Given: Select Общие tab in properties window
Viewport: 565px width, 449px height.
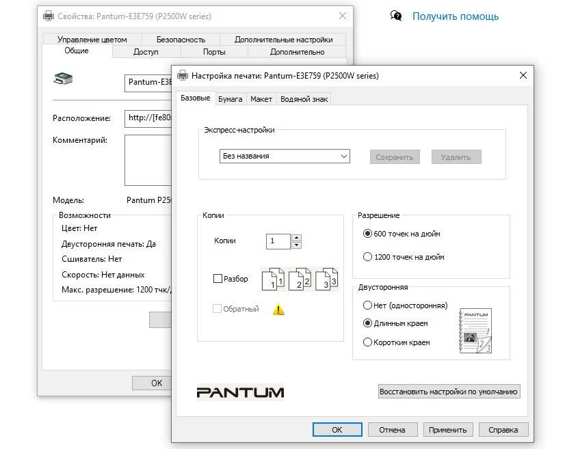Looking at the screenshot, I should click(77, 51).
